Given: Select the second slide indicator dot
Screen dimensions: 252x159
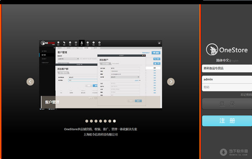Looking at the screenshot, I should point(91,121).
